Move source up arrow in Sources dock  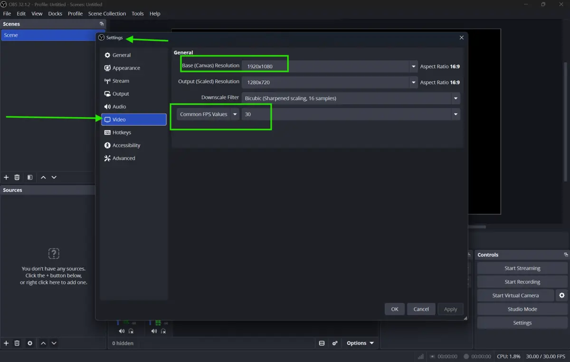point(43,343)
